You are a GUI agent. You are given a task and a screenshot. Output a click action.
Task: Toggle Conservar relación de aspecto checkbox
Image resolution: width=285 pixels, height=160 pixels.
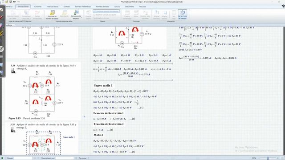[106, 11]
